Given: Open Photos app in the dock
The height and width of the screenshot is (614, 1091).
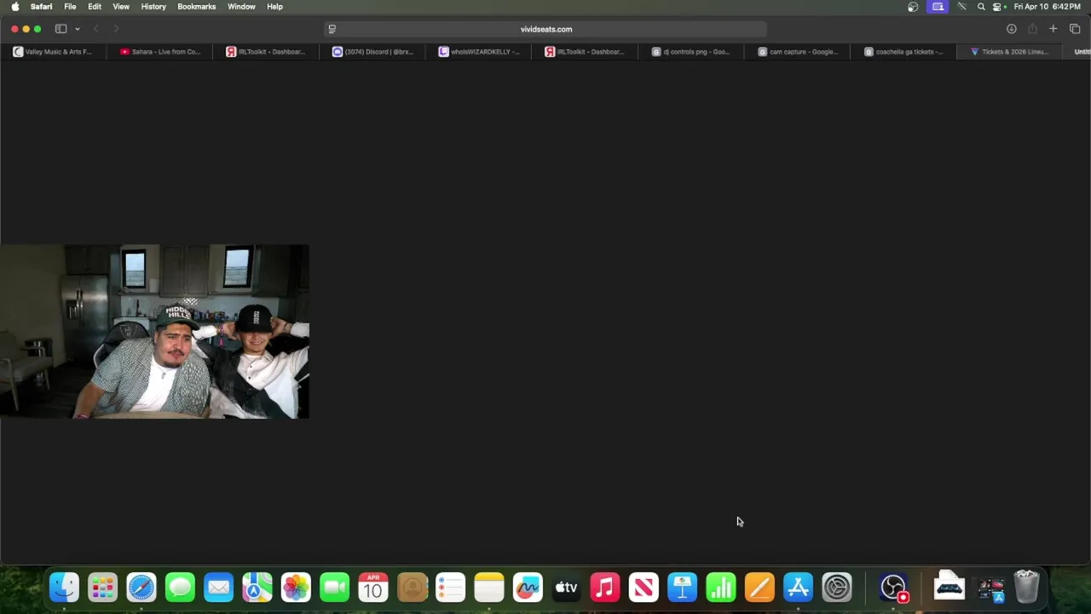Looking at the screenshot, I should pyautogui.click(x=296, y=588).
